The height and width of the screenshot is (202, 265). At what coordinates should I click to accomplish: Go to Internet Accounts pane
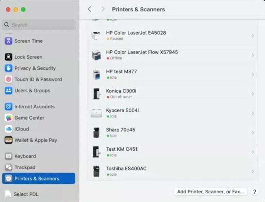(x=34, y=107)
